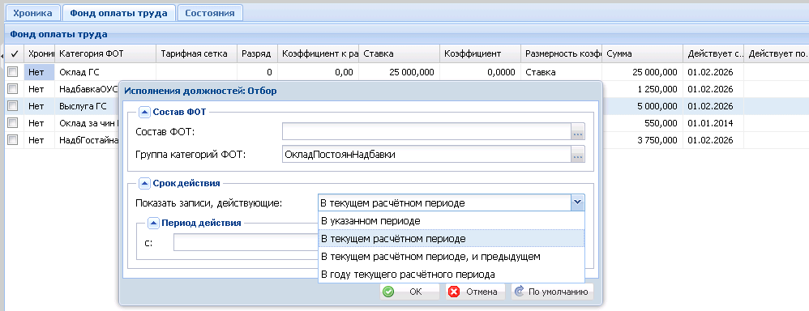809x311 pixels.
Task: Collapse the Срок действия section arrow
Action: click(144, 183)
